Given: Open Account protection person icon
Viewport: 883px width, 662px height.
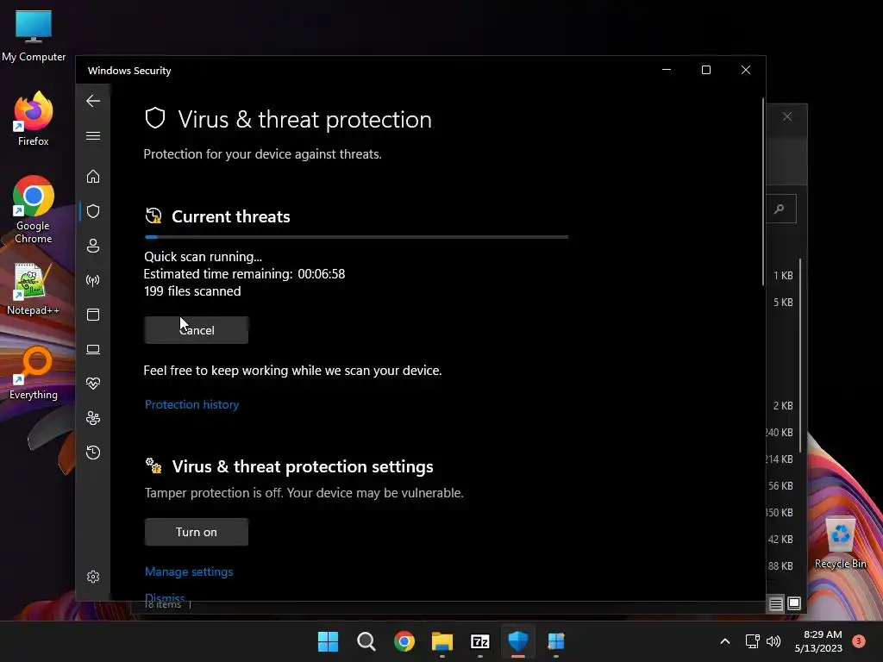Looking at the screenshot, I should (93, 246).
